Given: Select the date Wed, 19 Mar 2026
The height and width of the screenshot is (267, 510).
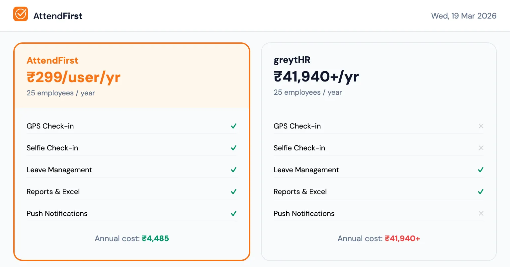Looking at the screenshot, I should click(x=464, y=16).
